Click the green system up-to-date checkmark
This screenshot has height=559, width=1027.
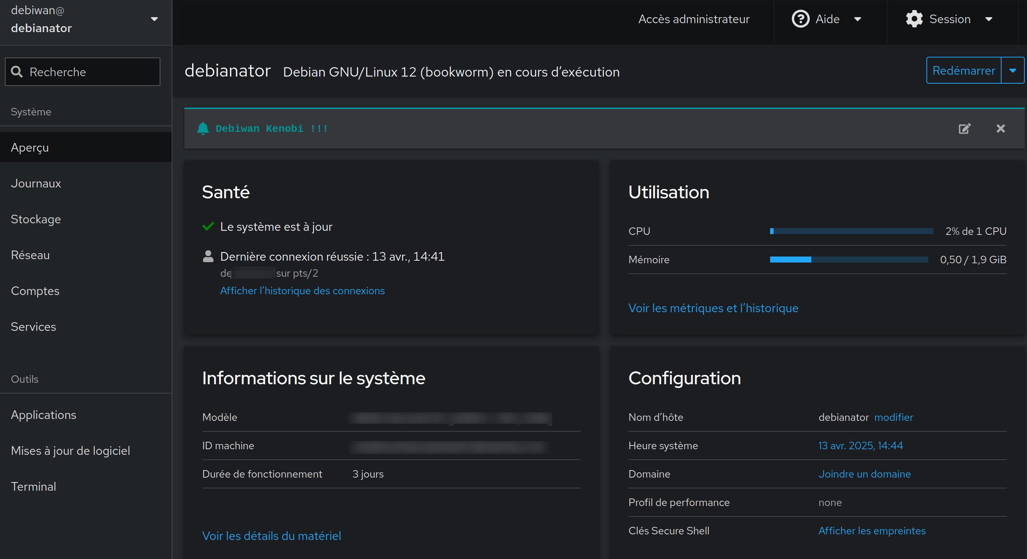pyautogui.click(x=208, y=227)
